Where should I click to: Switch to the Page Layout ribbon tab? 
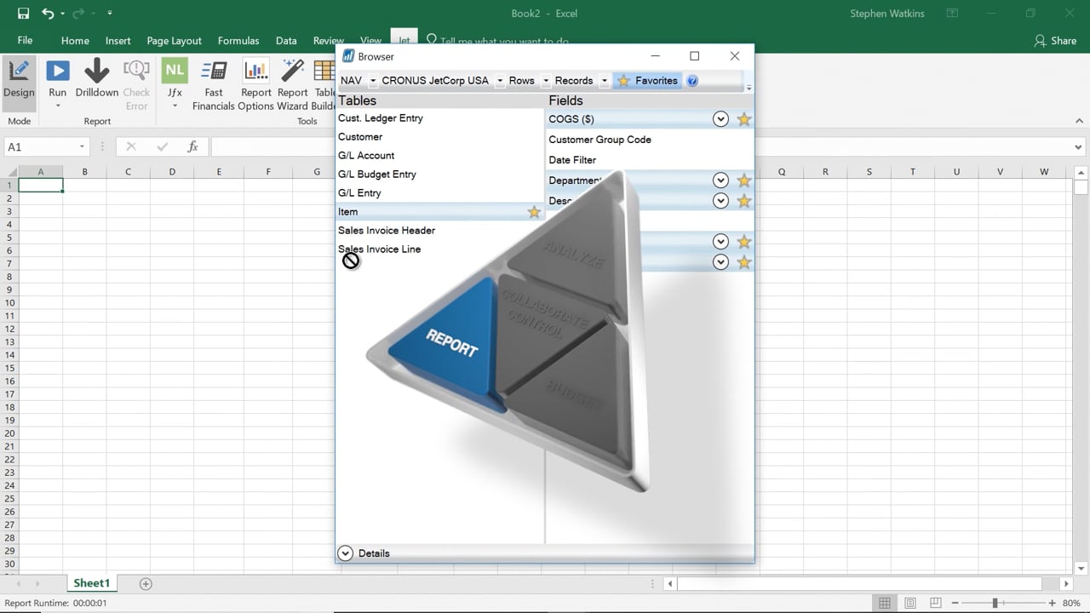(174, 40)
